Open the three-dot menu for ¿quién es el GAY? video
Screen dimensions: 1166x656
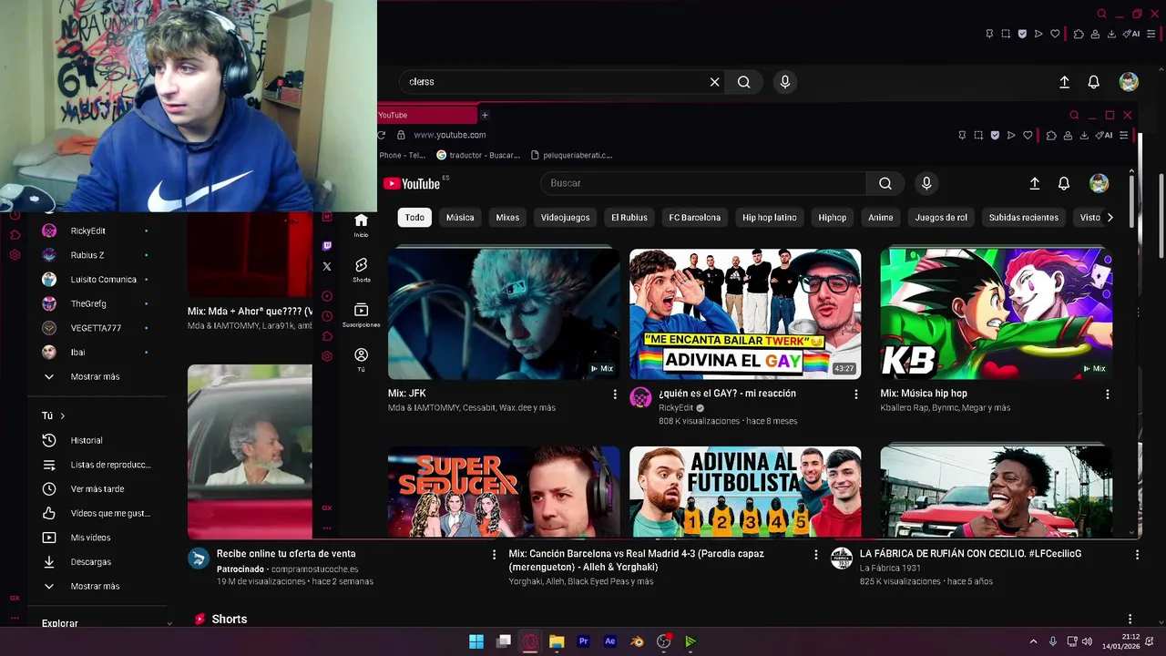[x=855, y=395]
